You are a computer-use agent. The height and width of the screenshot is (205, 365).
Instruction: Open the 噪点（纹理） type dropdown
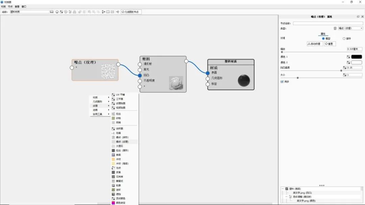point(349,28)
